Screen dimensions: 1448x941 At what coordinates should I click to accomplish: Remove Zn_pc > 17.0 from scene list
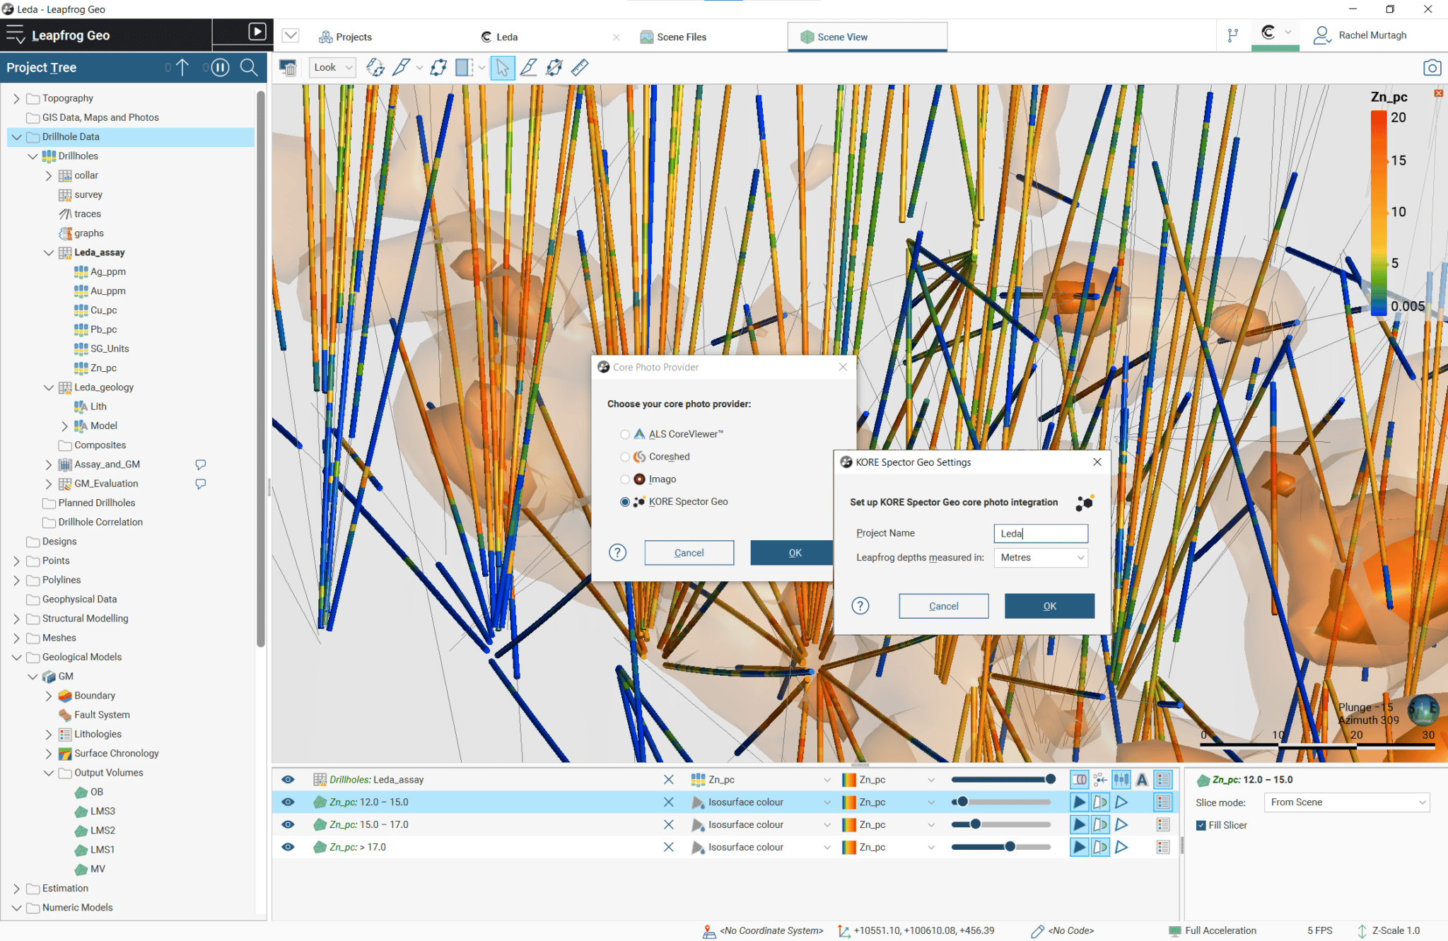pos(668,847)
